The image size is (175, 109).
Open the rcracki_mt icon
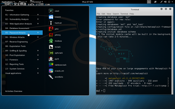51,71
